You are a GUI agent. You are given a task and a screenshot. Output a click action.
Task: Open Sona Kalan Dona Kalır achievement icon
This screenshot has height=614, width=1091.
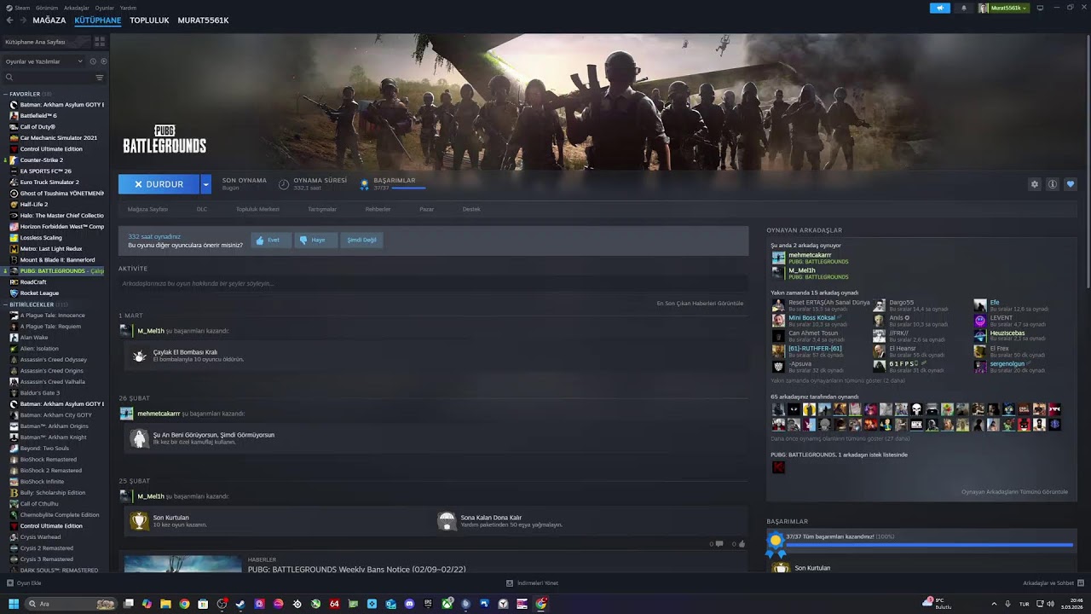click(447, 521)
